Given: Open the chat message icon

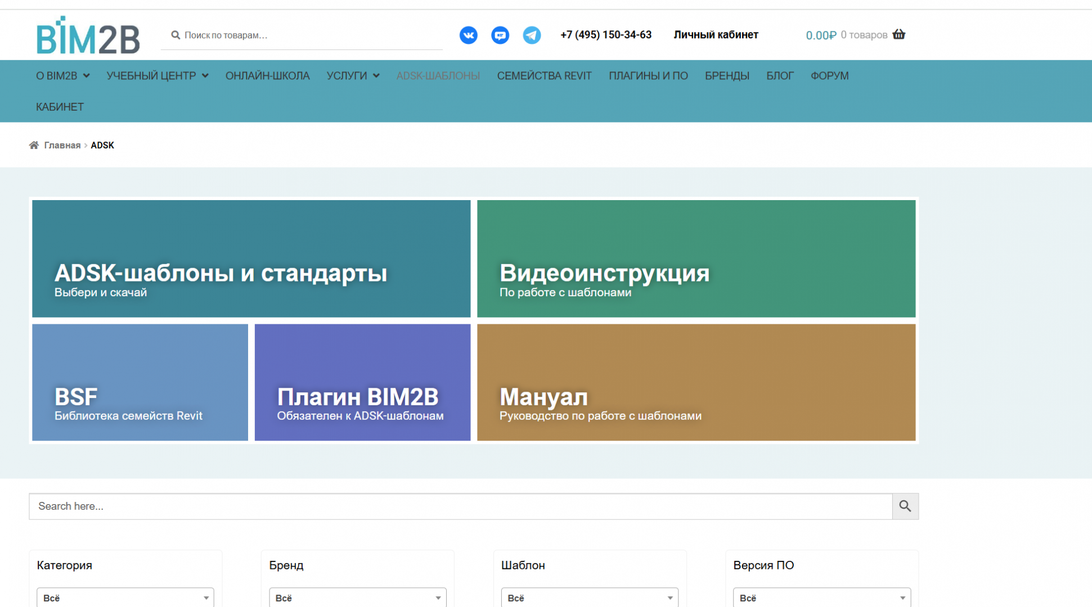Looking at the screenshot, I should point(500,35).
